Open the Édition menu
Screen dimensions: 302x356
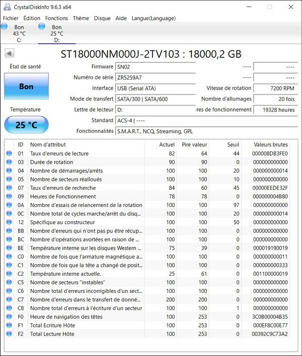(32, 18)
